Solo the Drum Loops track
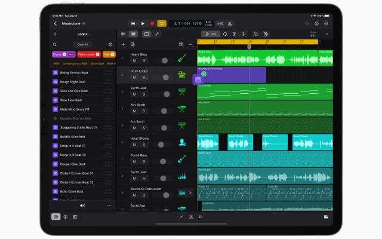 (x=143, y=77)
